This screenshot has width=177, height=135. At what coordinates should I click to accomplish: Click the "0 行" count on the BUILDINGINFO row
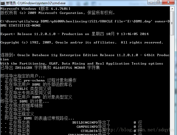(x=138, y=123)
